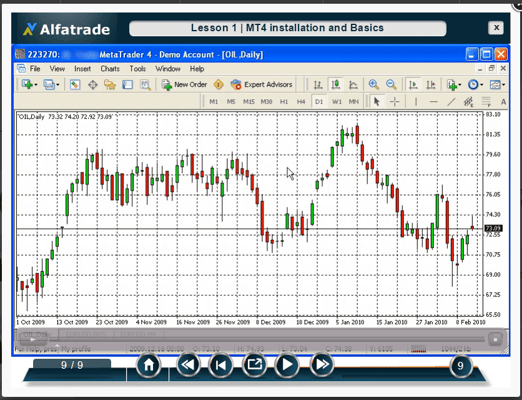
Task: Switch chart to bar chart view
Action: (318, 84)
